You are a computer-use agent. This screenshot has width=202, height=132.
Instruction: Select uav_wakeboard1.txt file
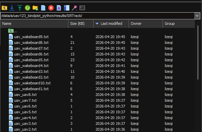(x=31, y=89)
